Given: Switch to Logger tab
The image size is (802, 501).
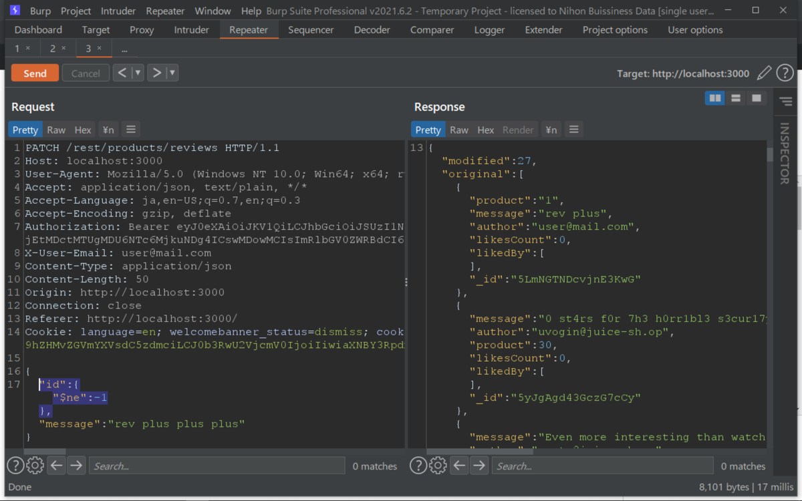Looking at the screenshot, I should point(489,29).
